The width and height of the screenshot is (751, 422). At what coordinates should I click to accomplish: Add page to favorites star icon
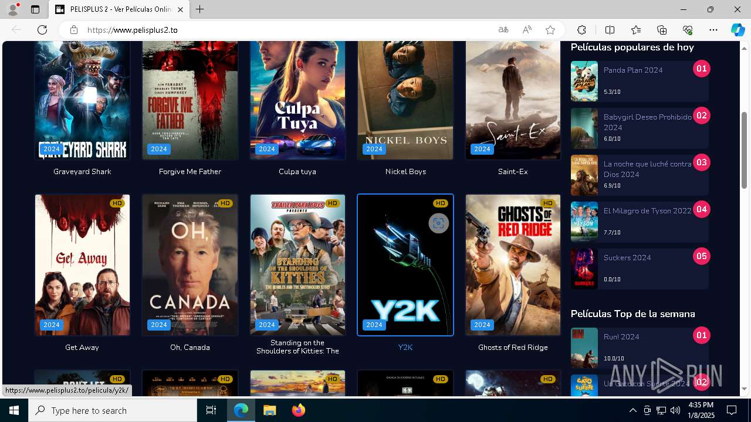tap(550, 30)
